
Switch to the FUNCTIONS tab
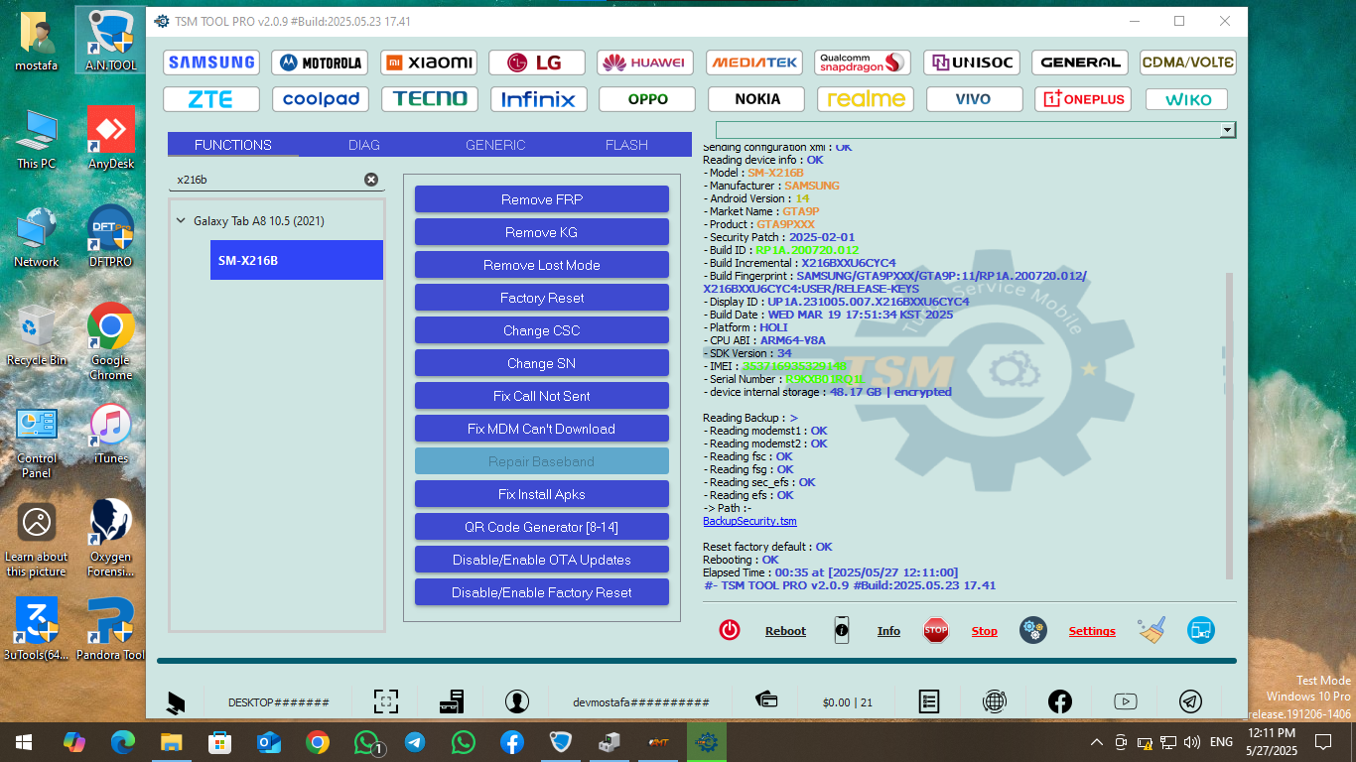pos(233,145)
